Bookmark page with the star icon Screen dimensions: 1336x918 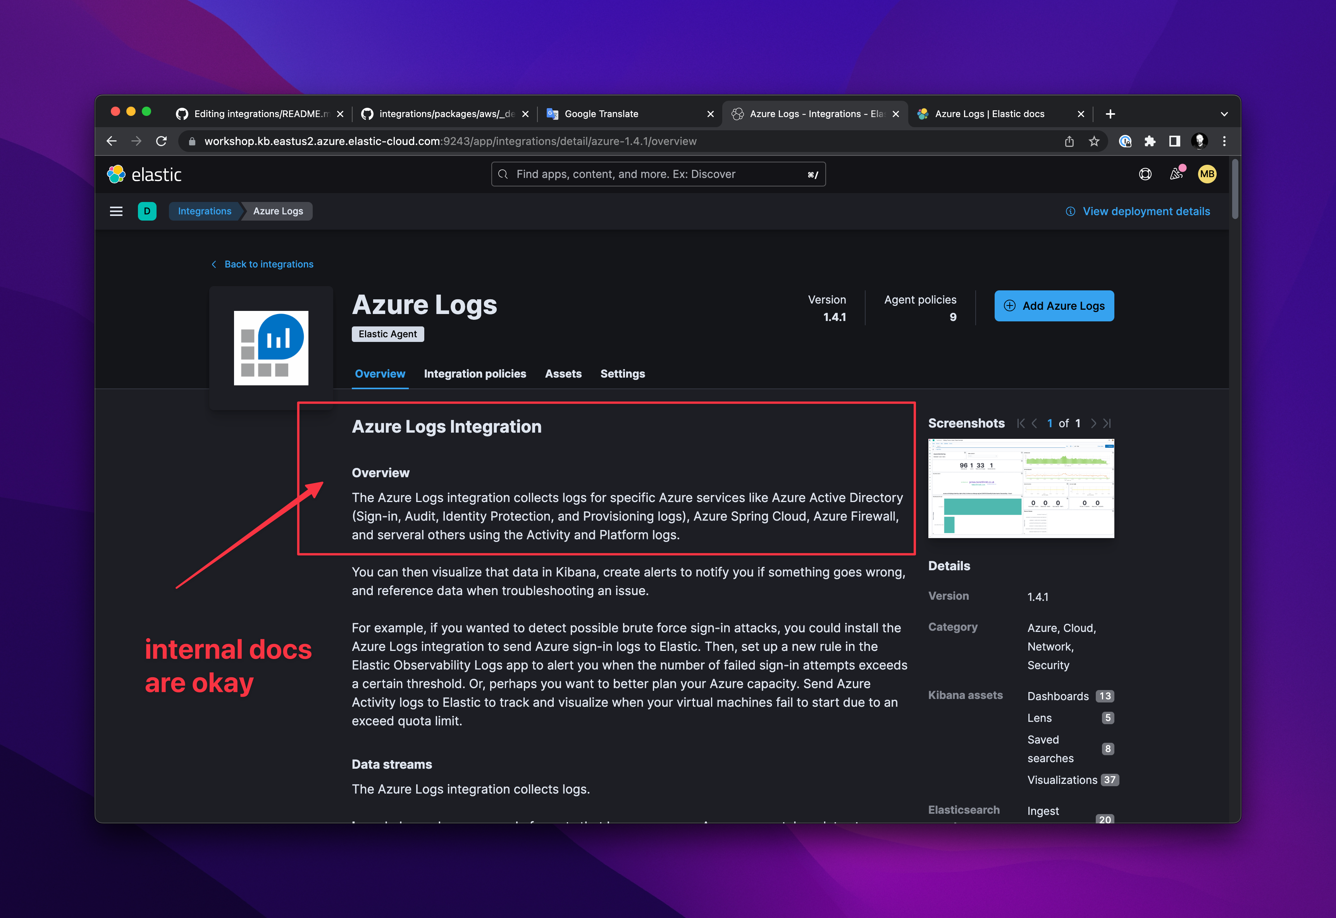pos(1094,141)
